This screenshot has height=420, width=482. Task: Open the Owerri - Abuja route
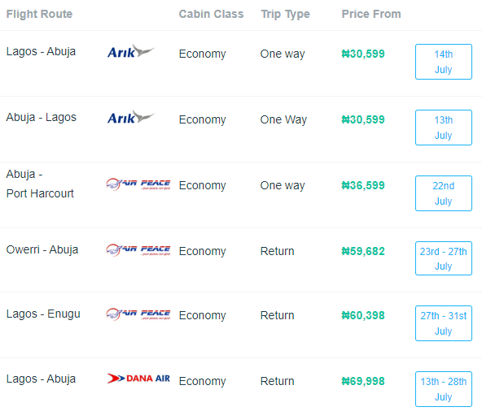coord(42,249)
